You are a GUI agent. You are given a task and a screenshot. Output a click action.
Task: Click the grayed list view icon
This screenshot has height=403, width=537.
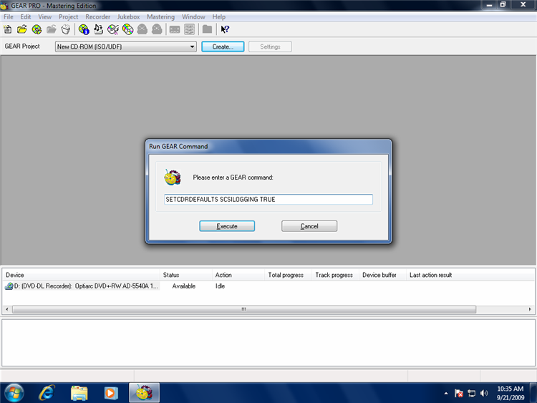tap(190, 29)
